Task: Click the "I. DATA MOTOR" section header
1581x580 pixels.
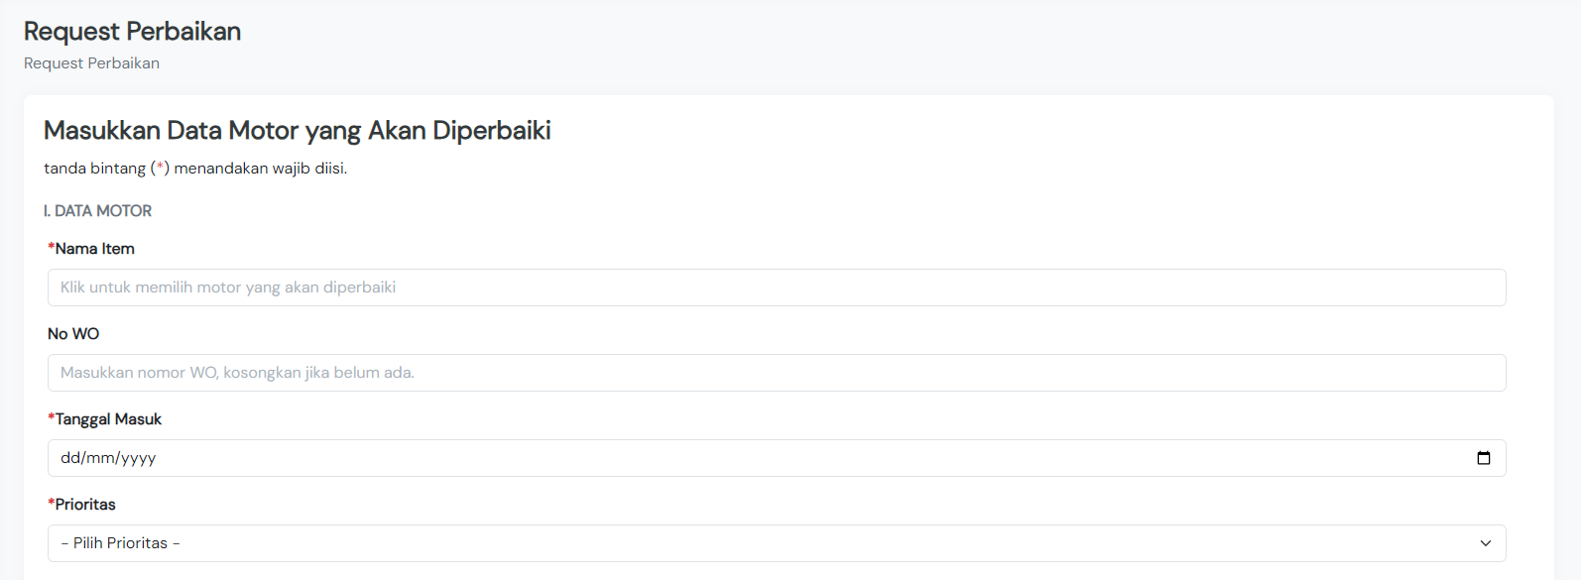Action: click(97, 211)
